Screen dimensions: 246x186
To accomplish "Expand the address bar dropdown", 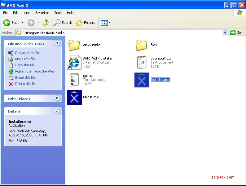I will click(x=225, y=33).
